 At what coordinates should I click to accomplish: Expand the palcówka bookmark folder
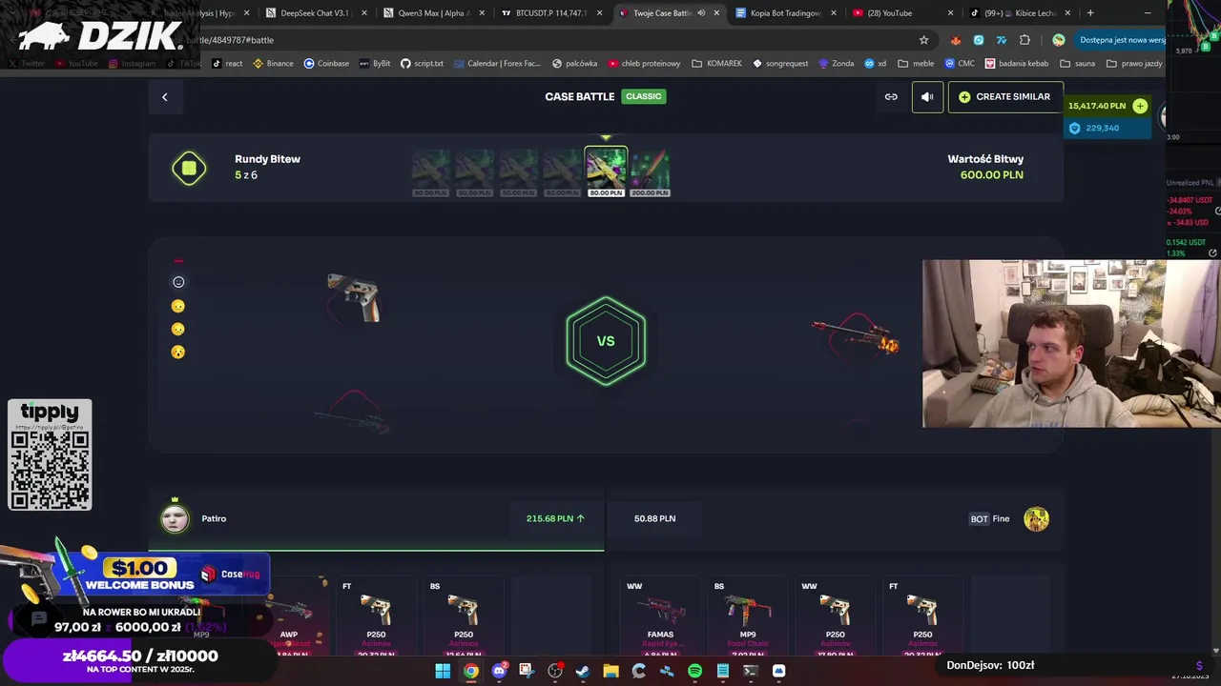coord(573,64)
